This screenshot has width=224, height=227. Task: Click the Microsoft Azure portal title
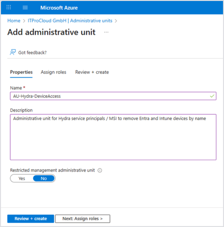(x=59, y=7)
